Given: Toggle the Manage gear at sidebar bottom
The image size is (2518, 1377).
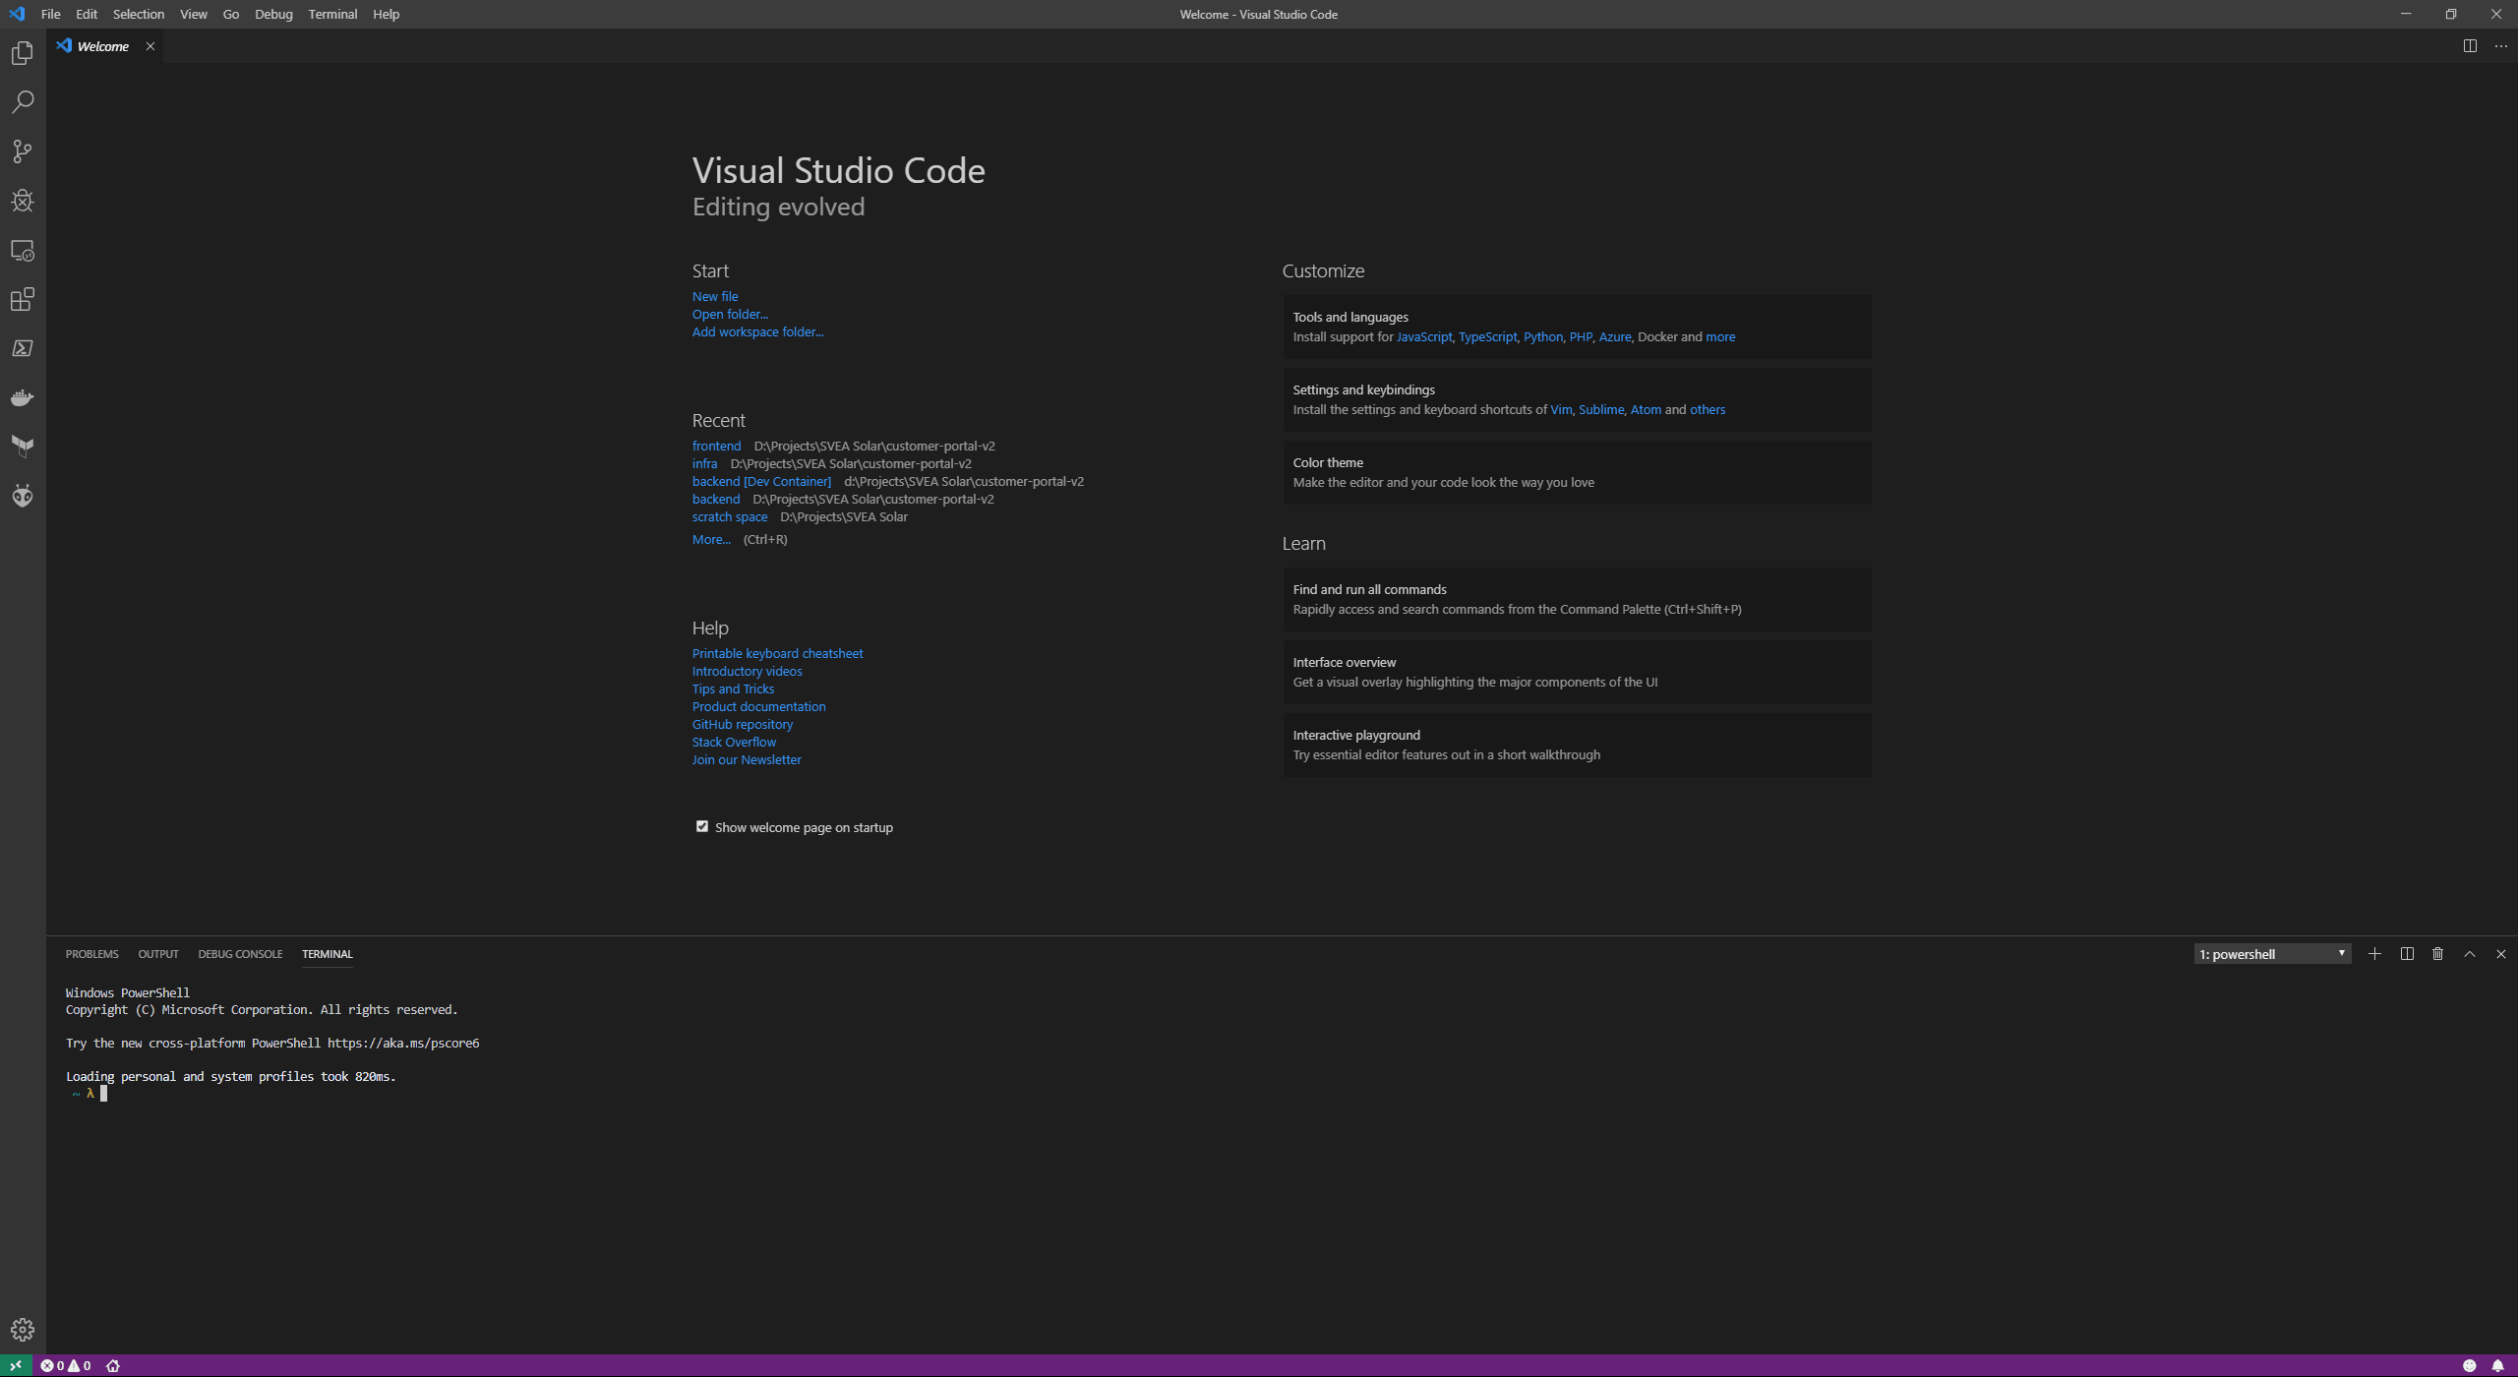Looking at the screenshot, I should (x=22, y=1328).
